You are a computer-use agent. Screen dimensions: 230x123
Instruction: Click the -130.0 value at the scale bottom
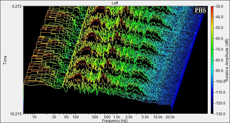pyautogui.click(x=220, y=114)
